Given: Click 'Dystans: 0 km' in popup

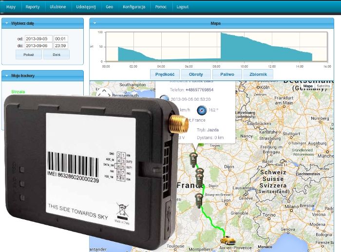Looking at the screenshot, I should (x=210, y=138).
